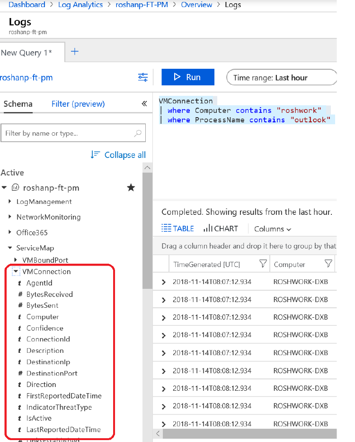This screenshot has height=442, width=355.
Task: Select the IndicatorThreatType field
Action: click(59, 407)
